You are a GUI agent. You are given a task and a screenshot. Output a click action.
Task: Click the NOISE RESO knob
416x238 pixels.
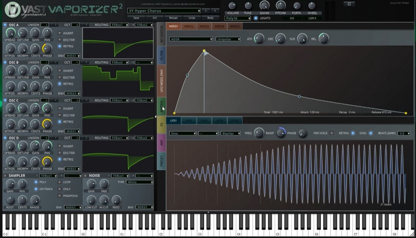[x=116, y=200]
